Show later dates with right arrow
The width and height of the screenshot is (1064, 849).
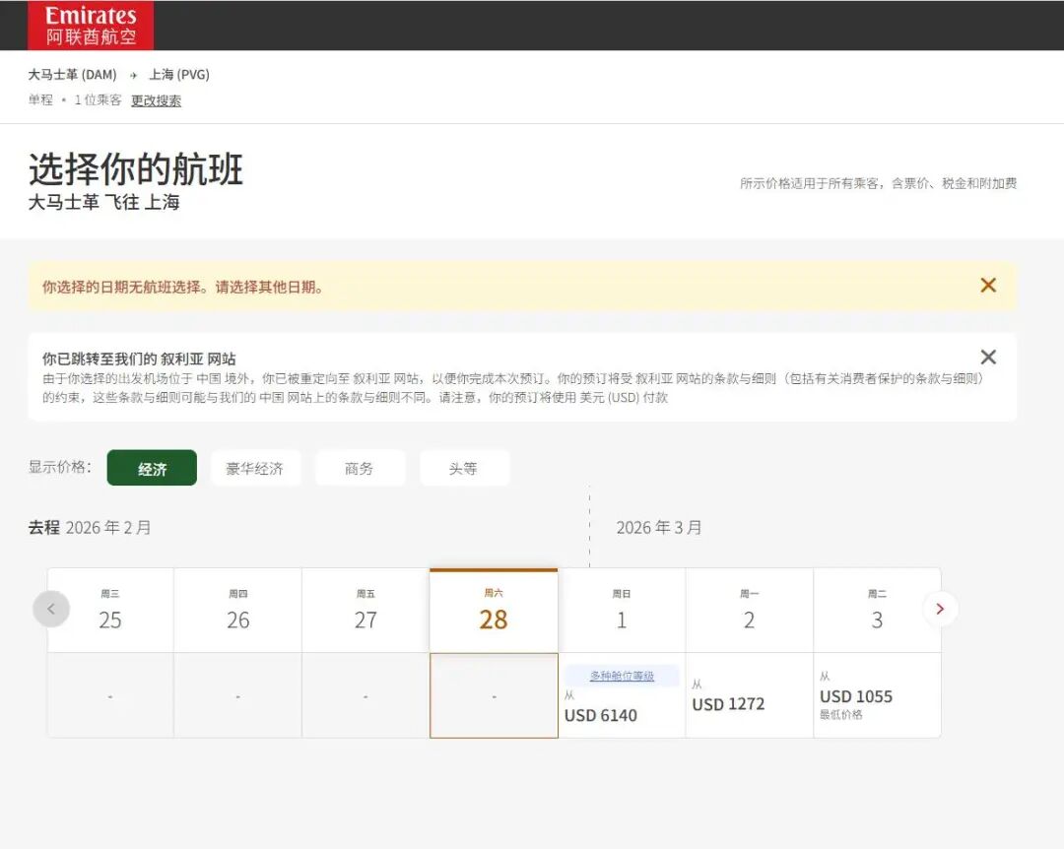(940, 609)
